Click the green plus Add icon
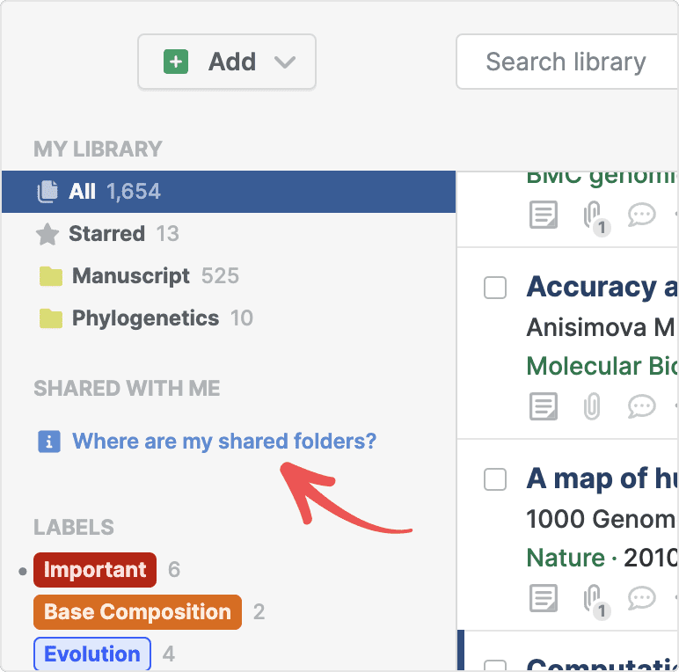The height and width of the screenshot is (672, 679). [x=176, y=62]
